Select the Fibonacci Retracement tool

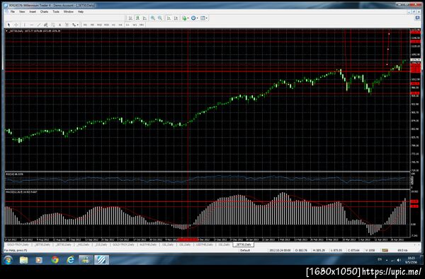coord(53,25)
